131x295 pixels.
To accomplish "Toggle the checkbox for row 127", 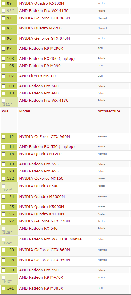I will (x=3, y=221).
